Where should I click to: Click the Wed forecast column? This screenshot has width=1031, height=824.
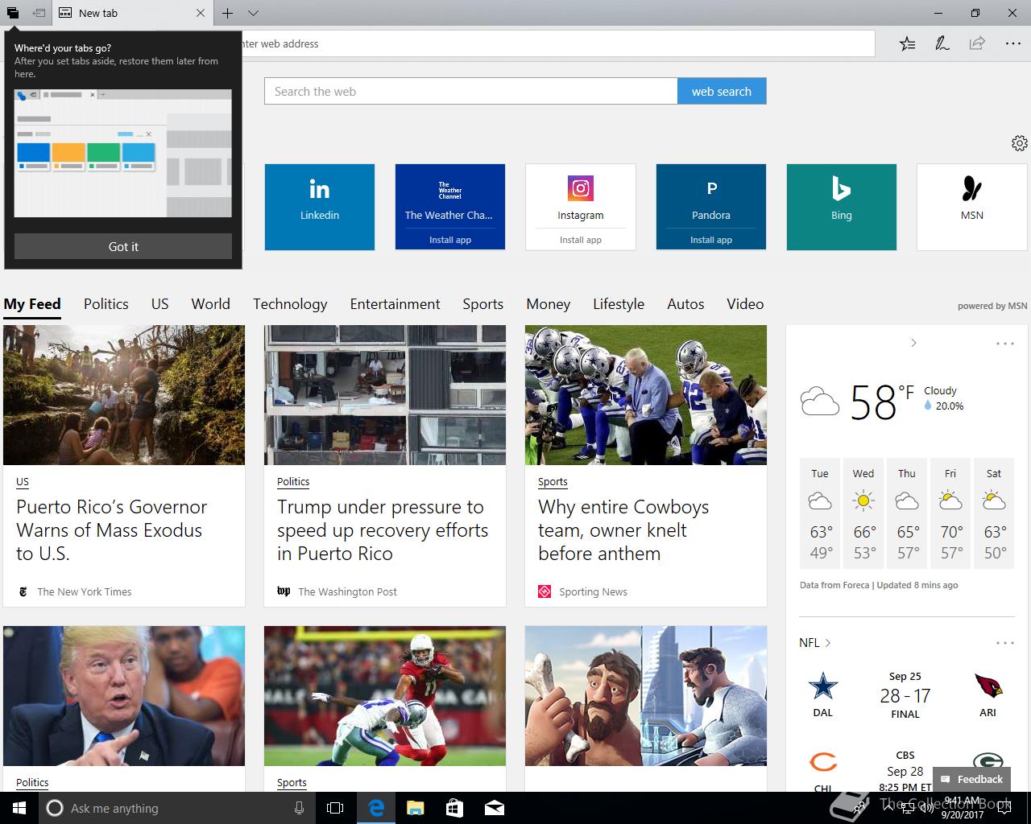pos(863,513)
